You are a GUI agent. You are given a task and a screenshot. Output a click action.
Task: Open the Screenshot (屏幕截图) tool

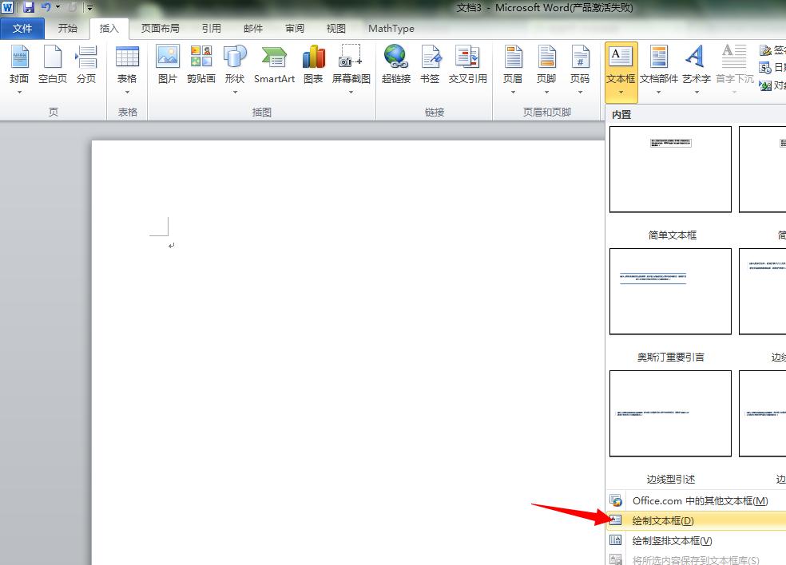(x=351, y=56)
